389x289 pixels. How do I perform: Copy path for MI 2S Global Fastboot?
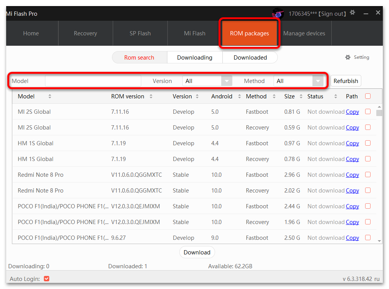(x=352, y=112)
